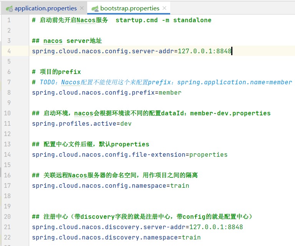Screen dimensions: 295x246
Task: Click the 'spring.cloud.nacos.config.file-extension' key
Action: [x=109, y=154]
